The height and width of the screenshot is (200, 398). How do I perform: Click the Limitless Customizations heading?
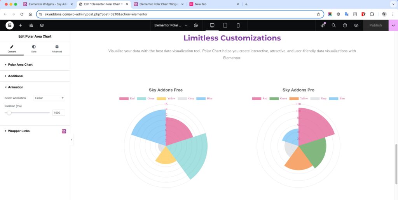232,38
